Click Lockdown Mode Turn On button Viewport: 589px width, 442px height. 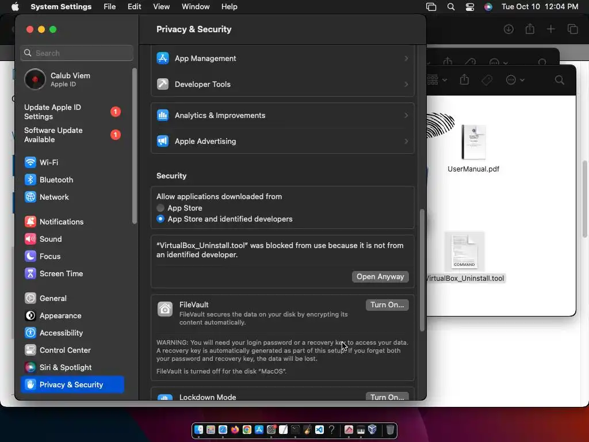point(387,397)
